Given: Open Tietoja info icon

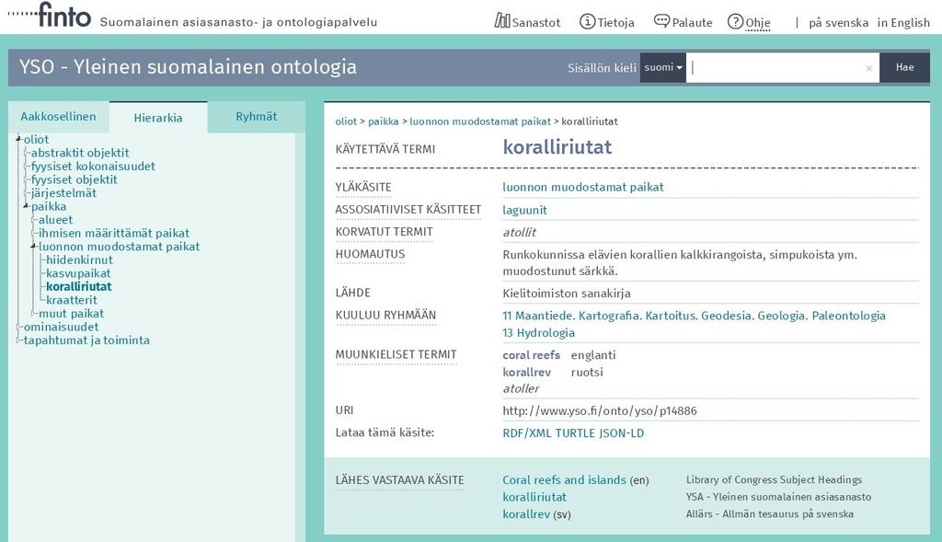Looking at the screenshot, I should pos(587,22).
